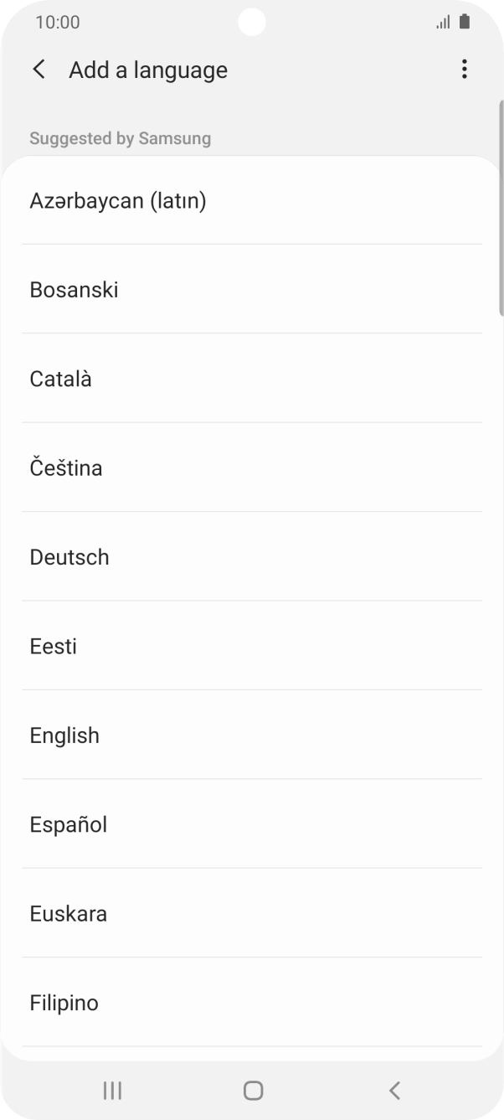Add Deutsch language
504x1120 pixels.
(x=69, y=556)
